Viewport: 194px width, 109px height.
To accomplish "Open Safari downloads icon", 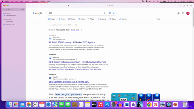I will click(x=180, y=5).
